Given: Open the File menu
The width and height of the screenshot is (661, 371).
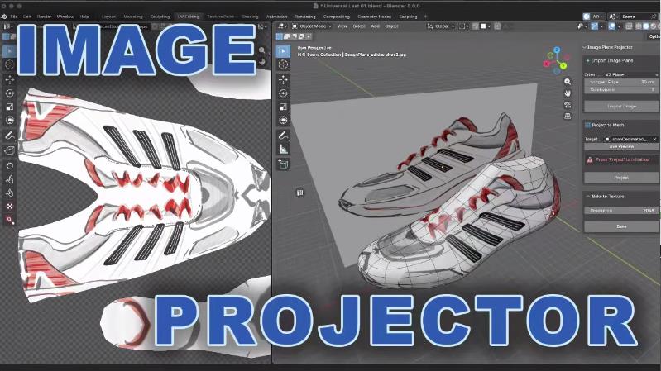Looking at the screenshot, I should pyautogui.click(x=14, y=17).
